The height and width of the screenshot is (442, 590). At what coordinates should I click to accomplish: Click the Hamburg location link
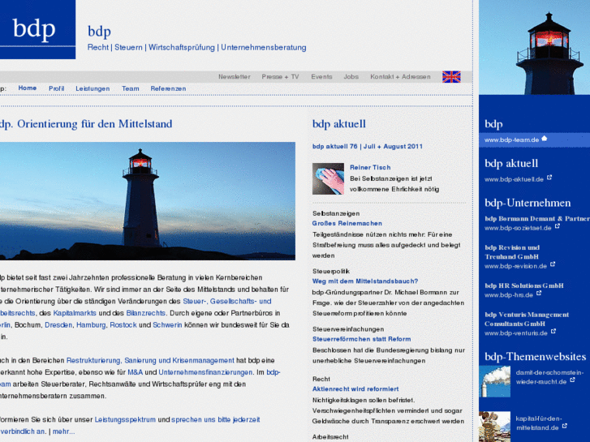click(91, 324)
